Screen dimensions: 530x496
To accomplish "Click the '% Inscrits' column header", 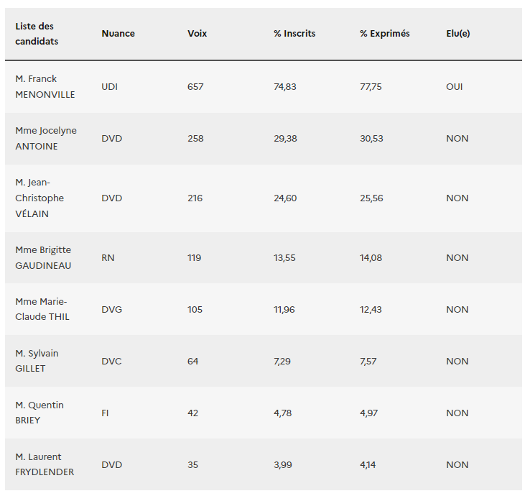I will pyautogui.click(x=294, y=34).
